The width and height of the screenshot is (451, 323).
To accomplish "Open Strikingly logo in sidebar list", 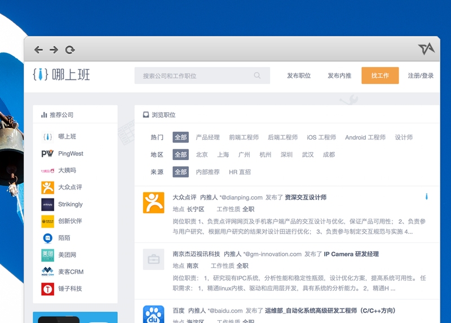I will (47, 205).
